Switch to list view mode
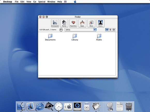The height and width of the screenshot is (112, 150). tap(110, 30)
